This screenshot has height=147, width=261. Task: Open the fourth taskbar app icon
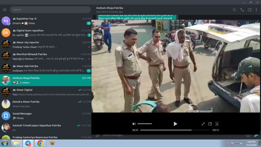click(52, 143)
